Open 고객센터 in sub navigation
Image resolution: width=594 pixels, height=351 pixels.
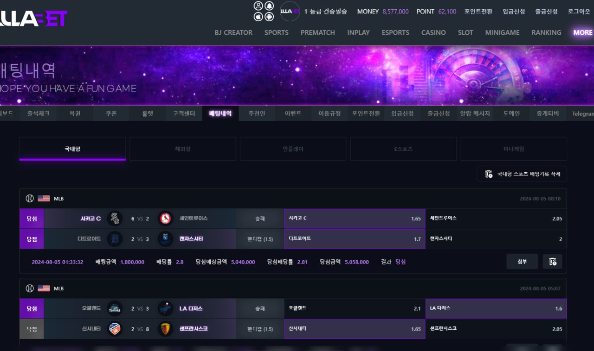(184, 113)
